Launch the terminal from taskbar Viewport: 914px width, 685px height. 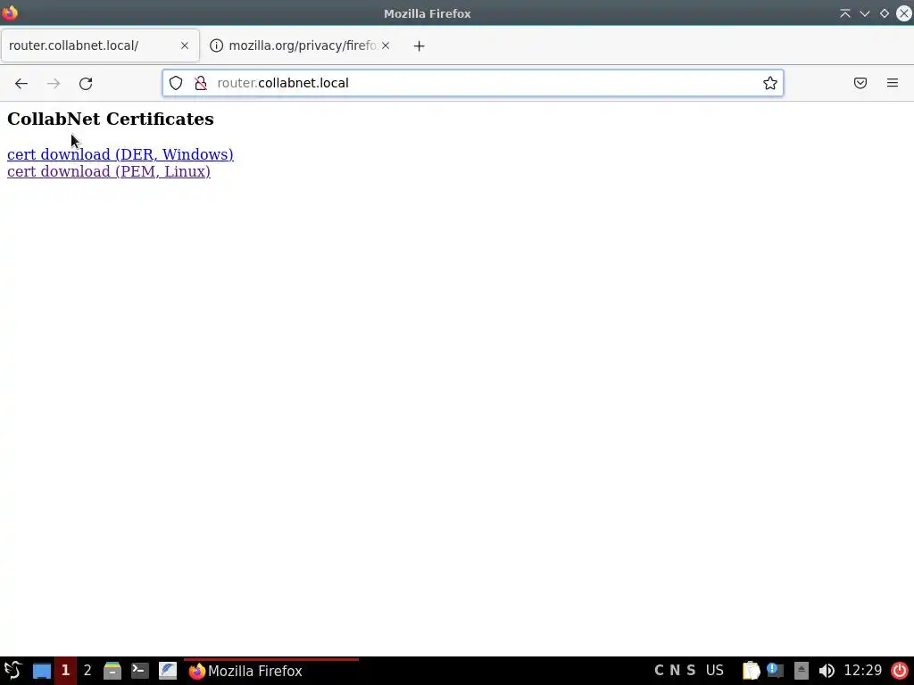pos(140,671)
